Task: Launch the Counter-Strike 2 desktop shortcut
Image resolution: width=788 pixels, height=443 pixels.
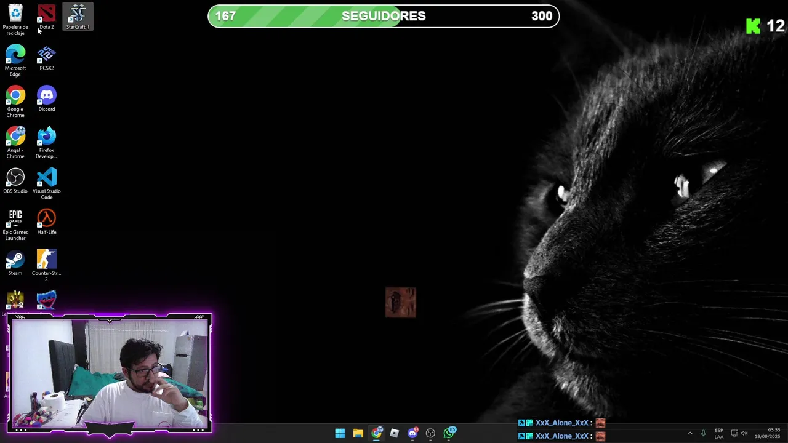Action: 47,266
